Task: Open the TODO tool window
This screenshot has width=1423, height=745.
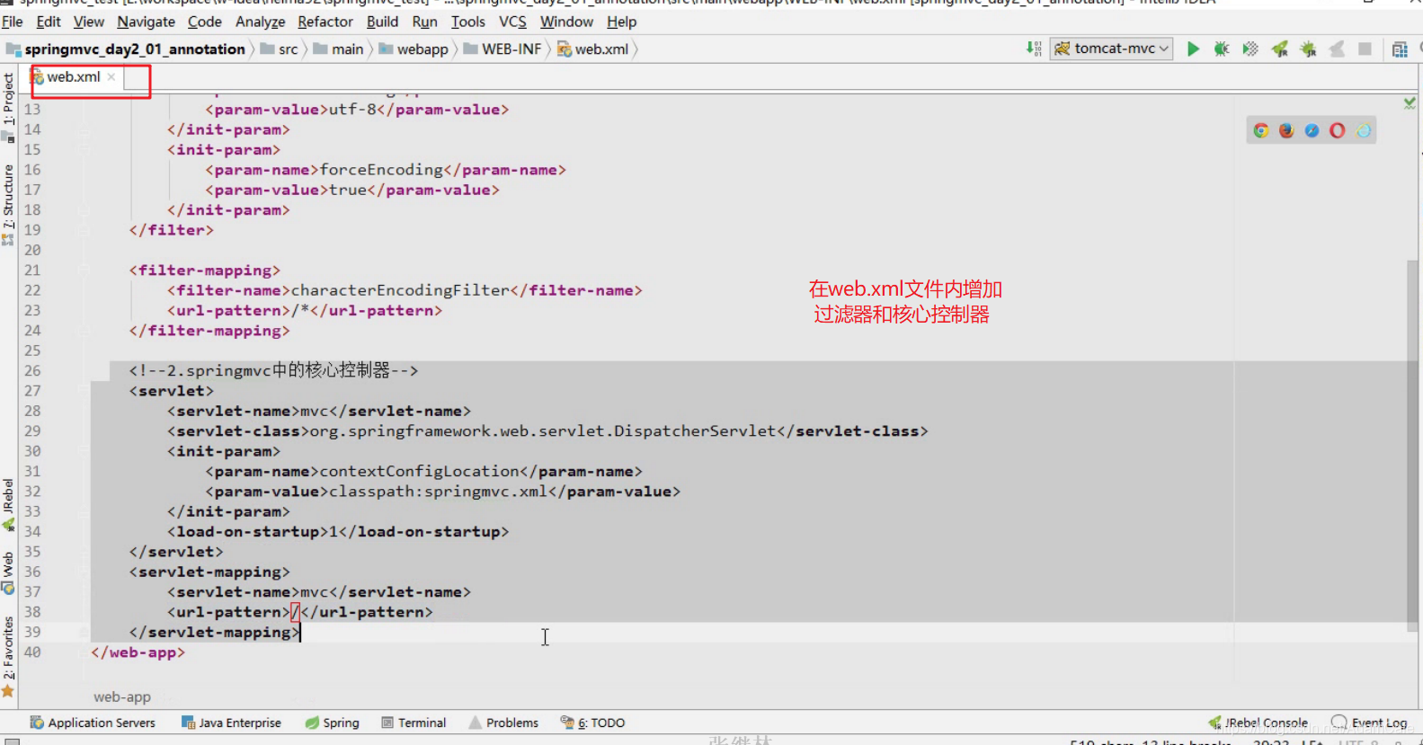Action: pos(592,723)
